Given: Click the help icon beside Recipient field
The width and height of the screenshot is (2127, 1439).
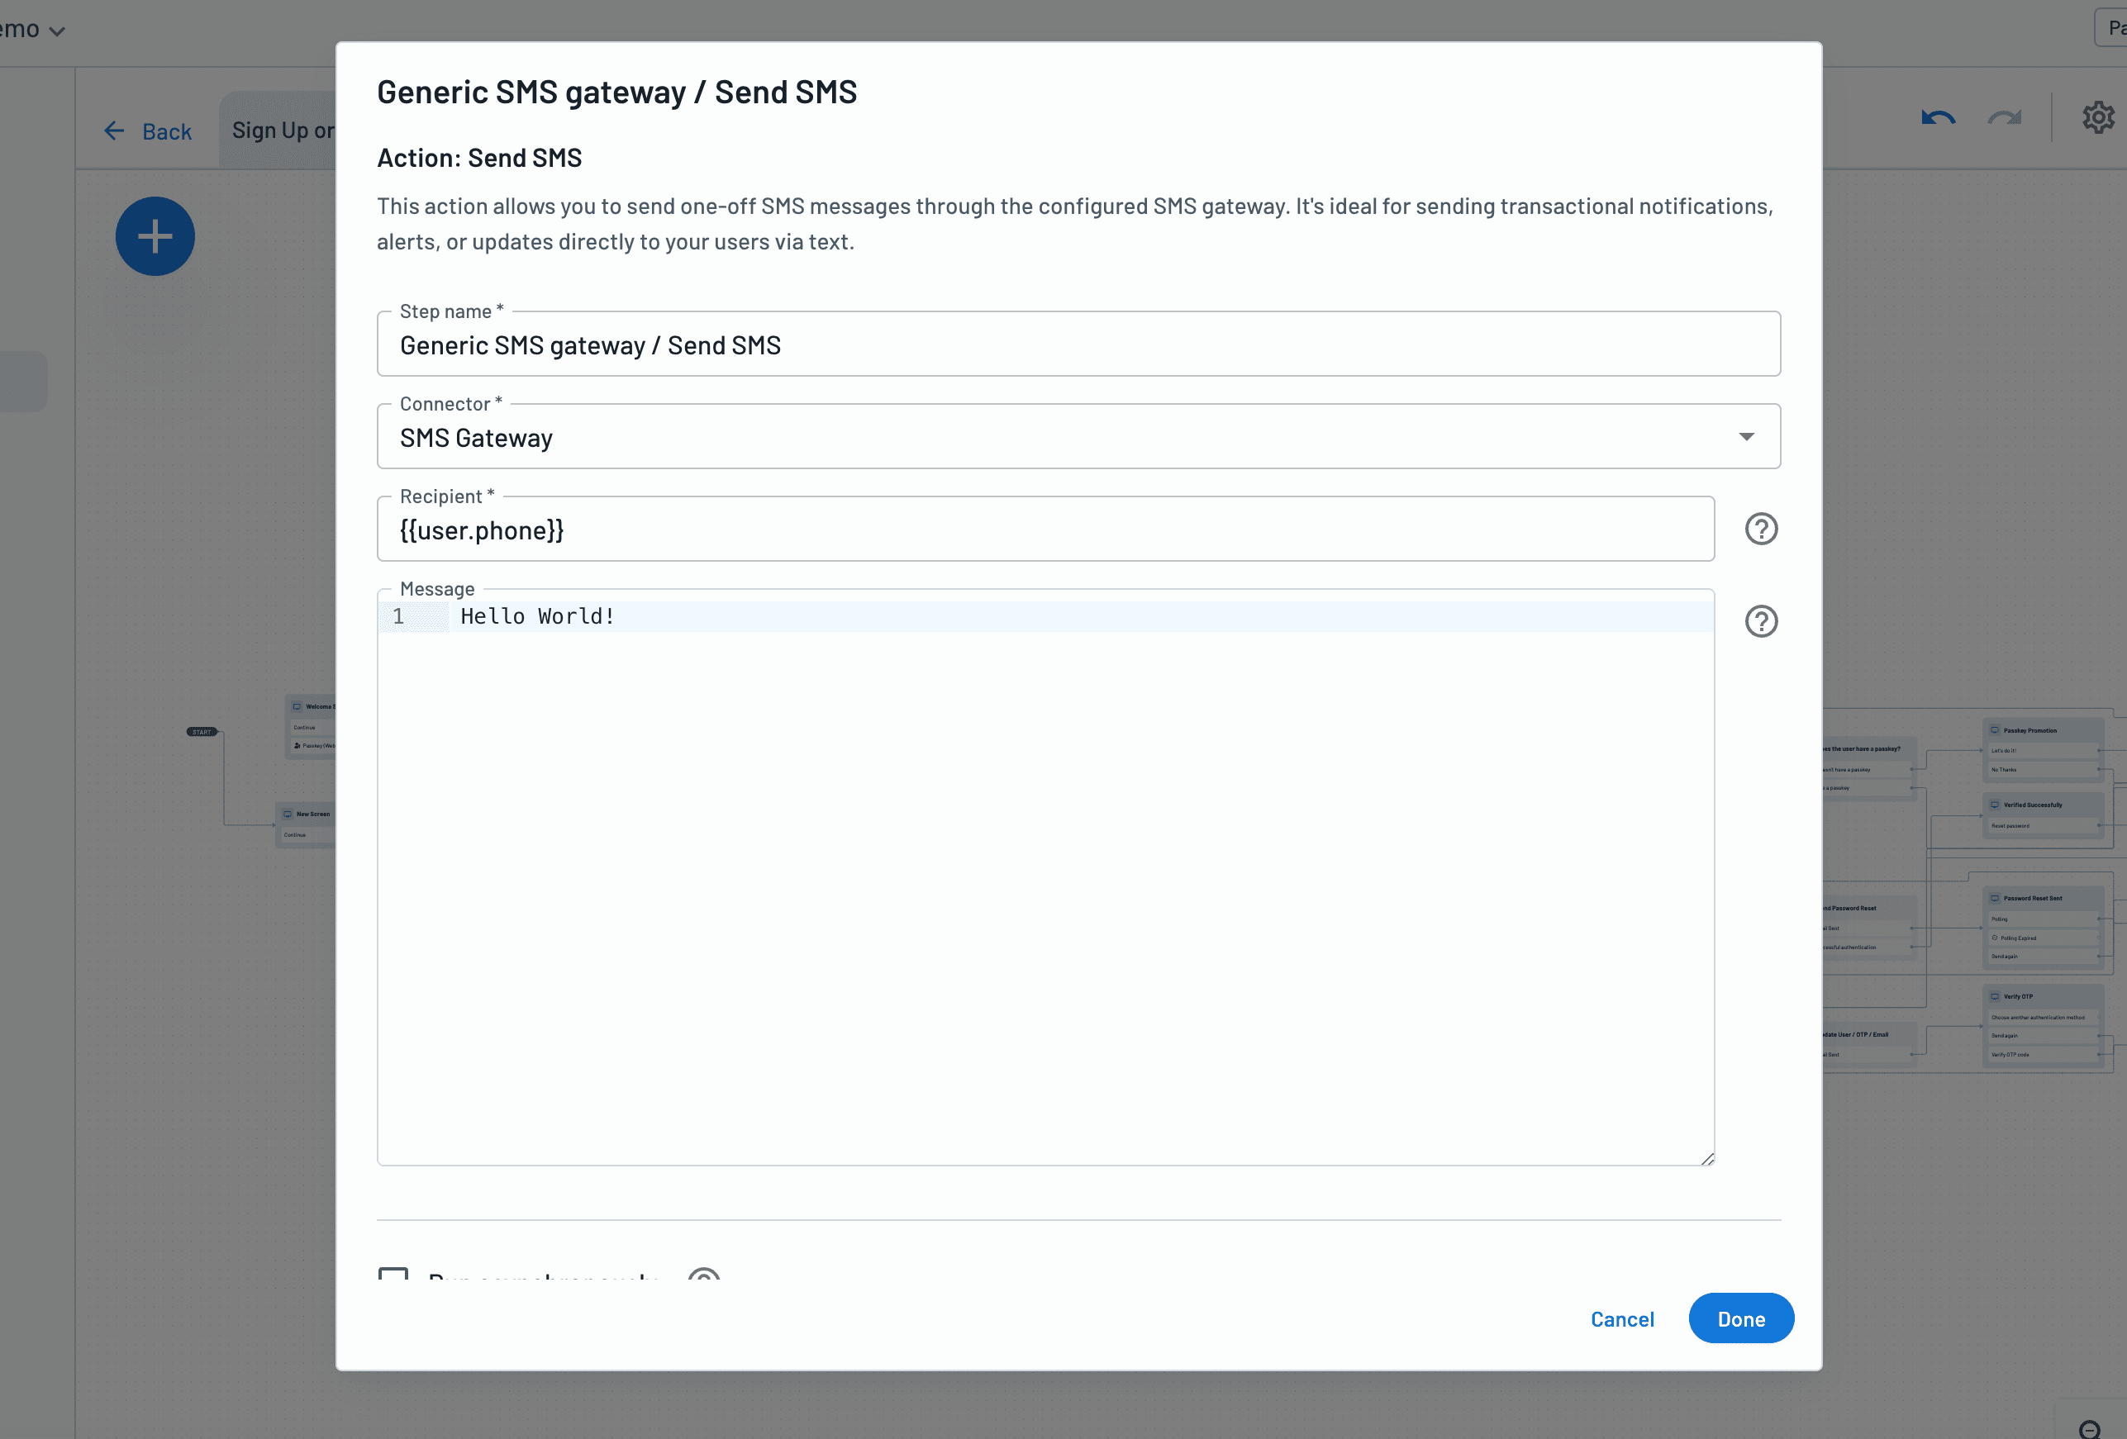Looking at the screenshot, I should [1761, 529].
